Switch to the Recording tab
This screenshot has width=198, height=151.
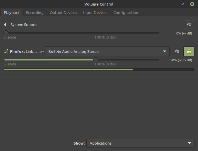[35, 13]
